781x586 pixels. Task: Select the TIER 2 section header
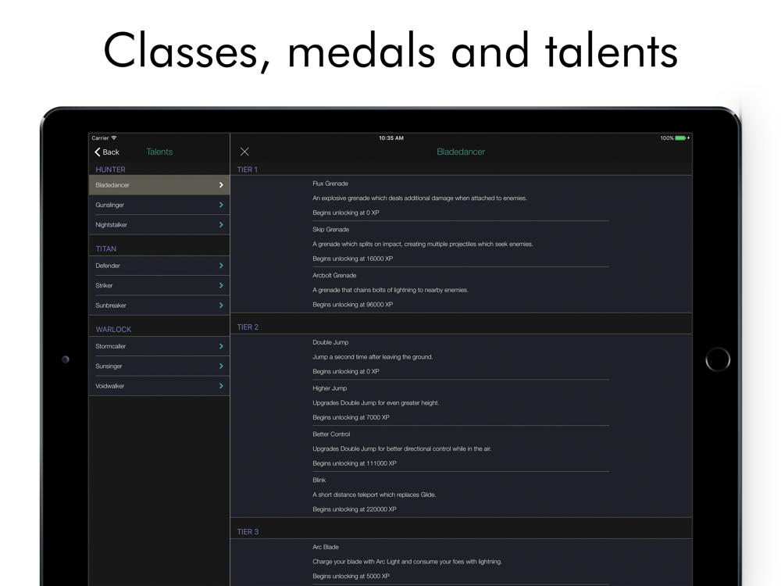pos(248,327)
